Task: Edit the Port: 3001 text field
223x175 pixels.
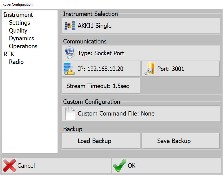Action: click(x=171, y=69)
